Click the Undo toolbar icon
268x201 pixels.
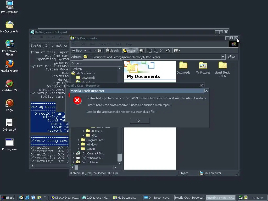click(168, 51)
